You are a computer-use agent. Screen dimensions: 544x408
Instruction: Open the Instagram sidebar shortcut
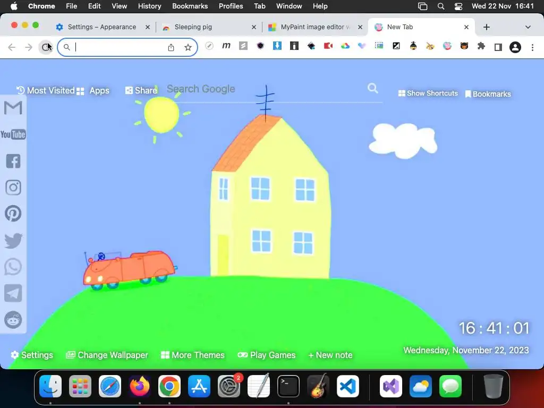pyautogui.click(x=13, y=188)
